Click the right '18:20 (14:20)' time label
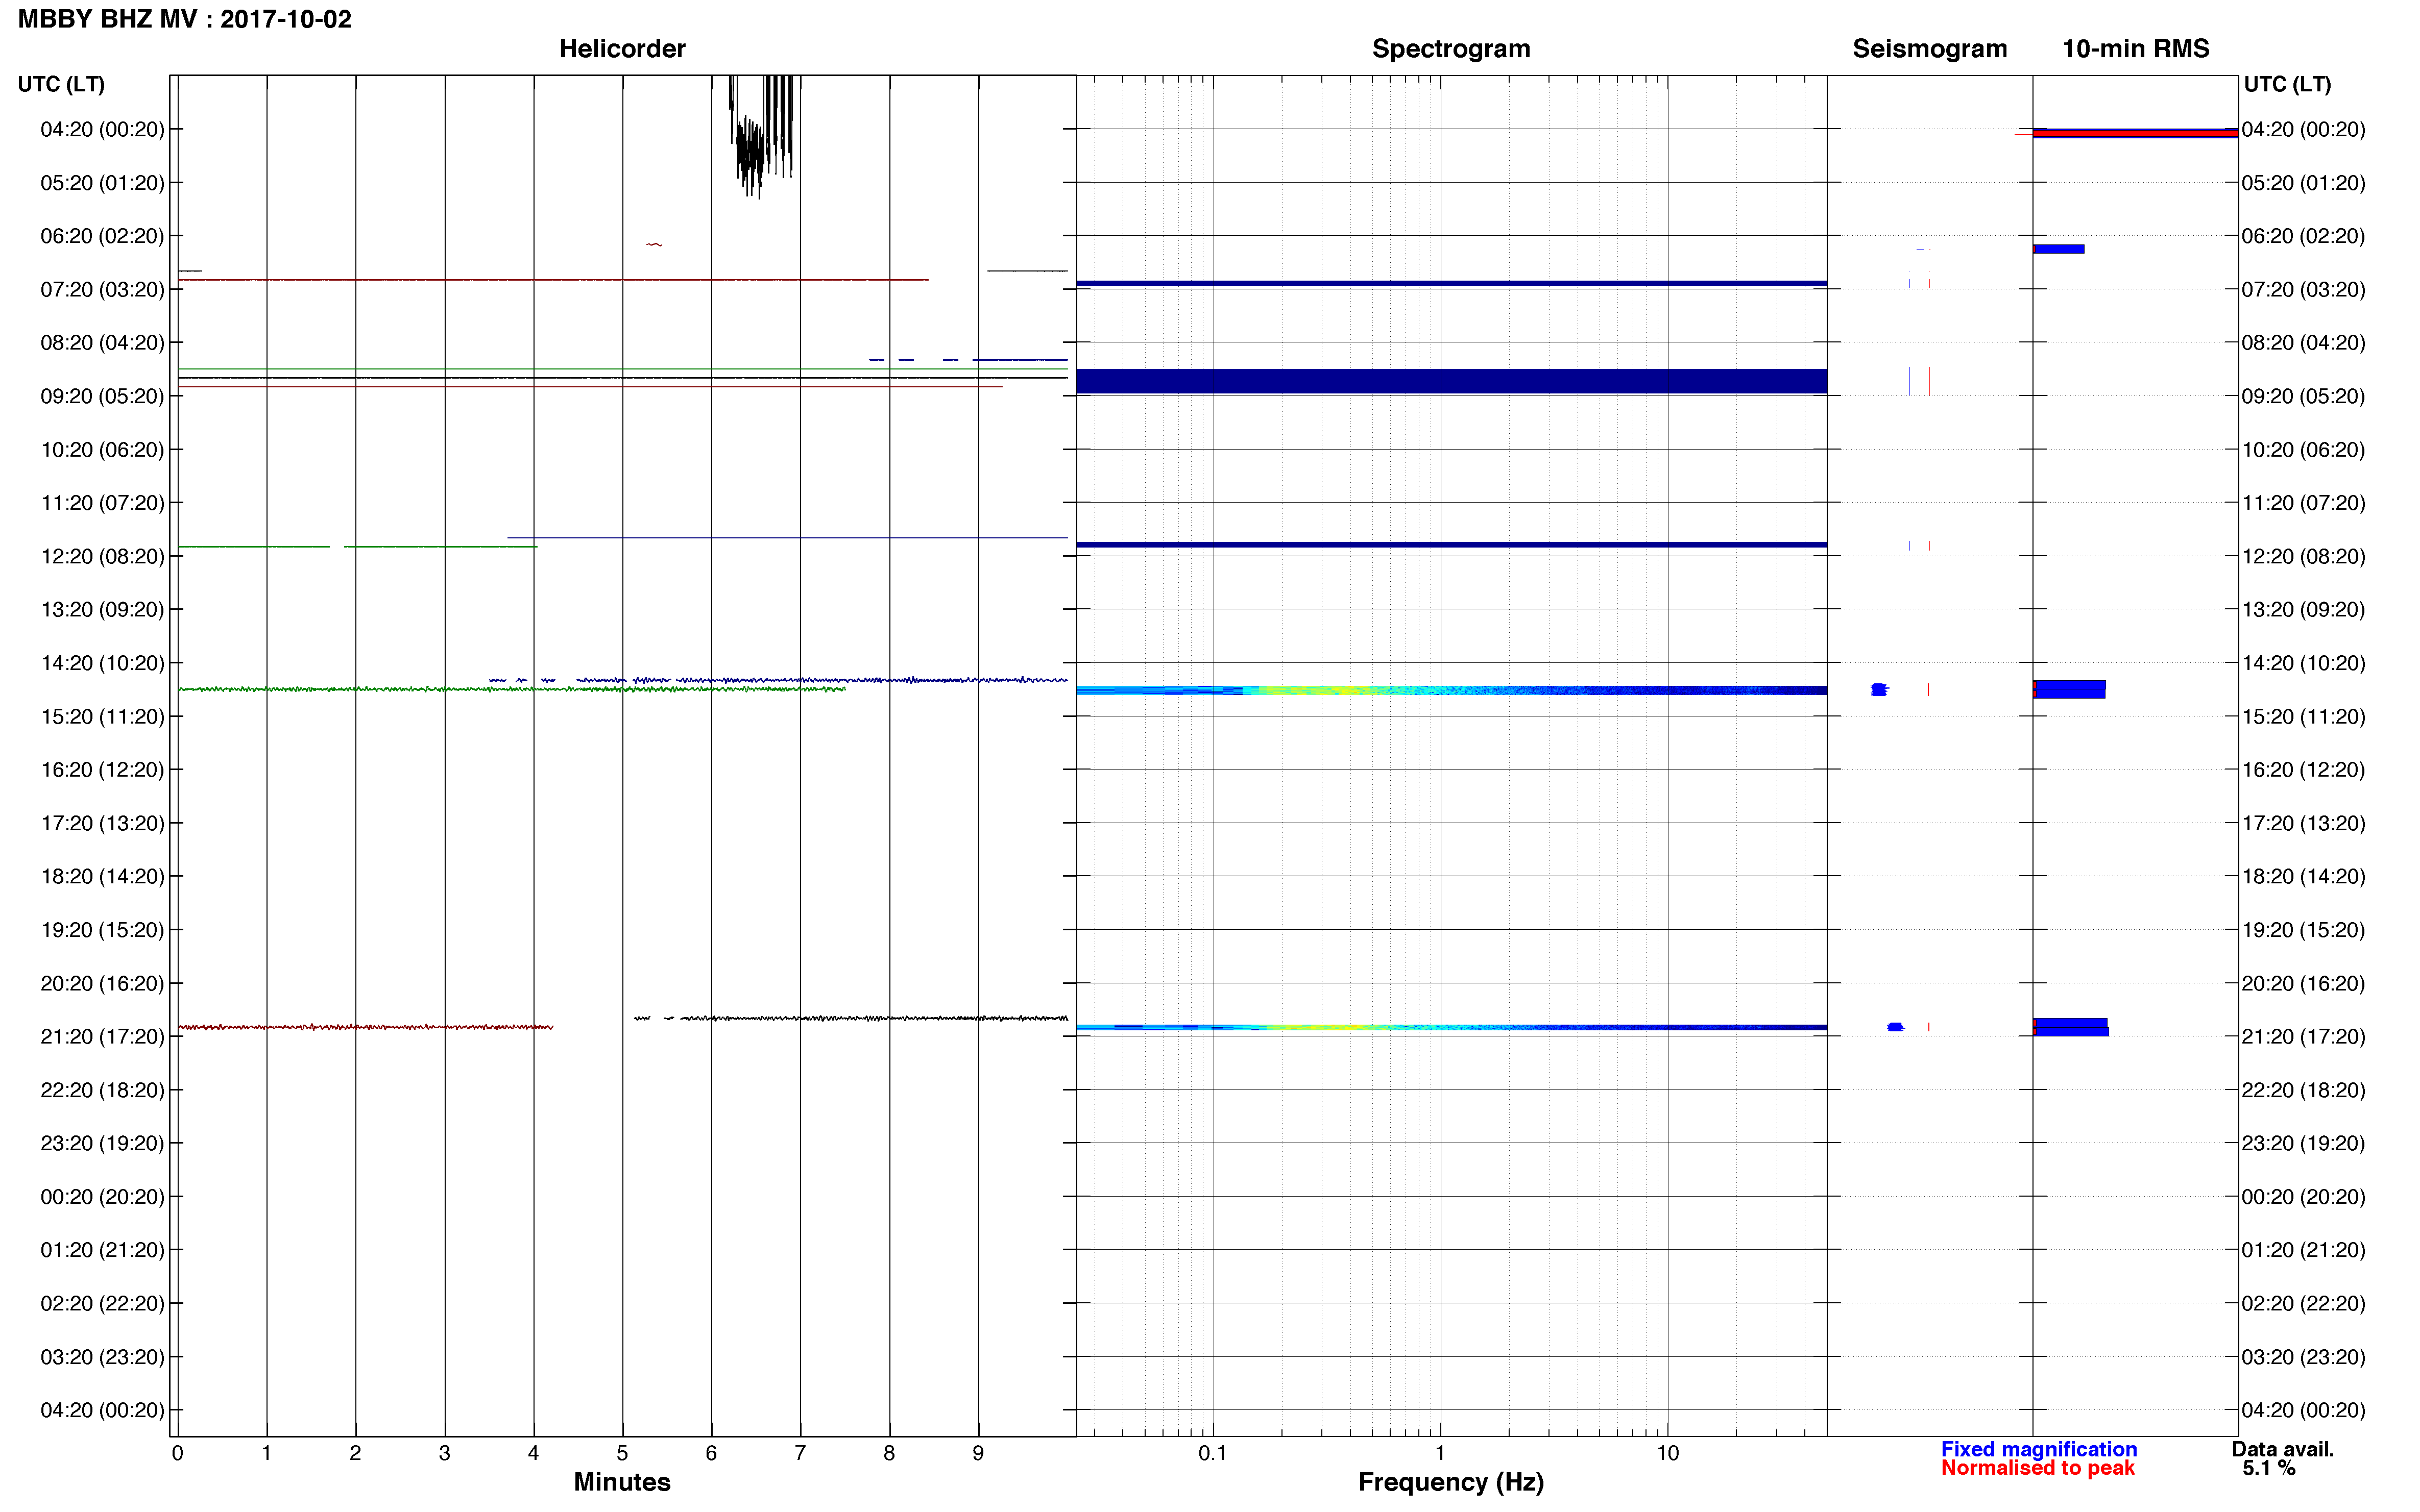The height and width of the screenshot is (1512, 2420). 2303,876
